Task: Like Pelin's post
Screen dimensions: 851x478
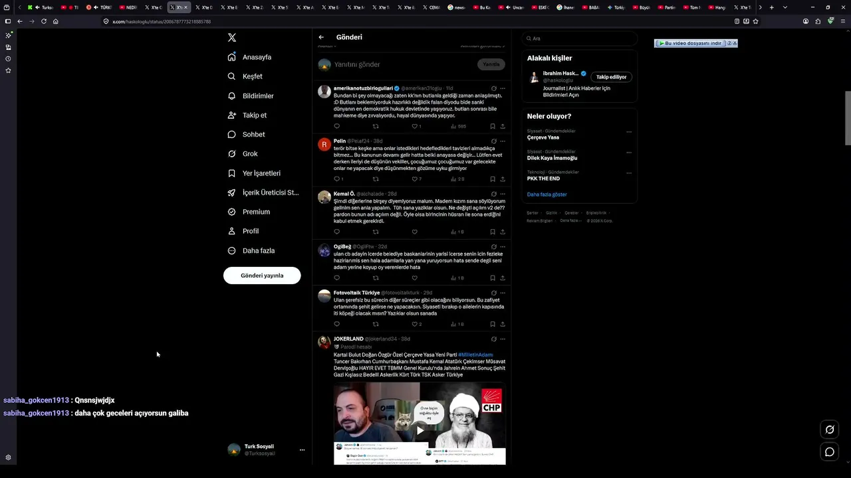Action: (415, 179)
